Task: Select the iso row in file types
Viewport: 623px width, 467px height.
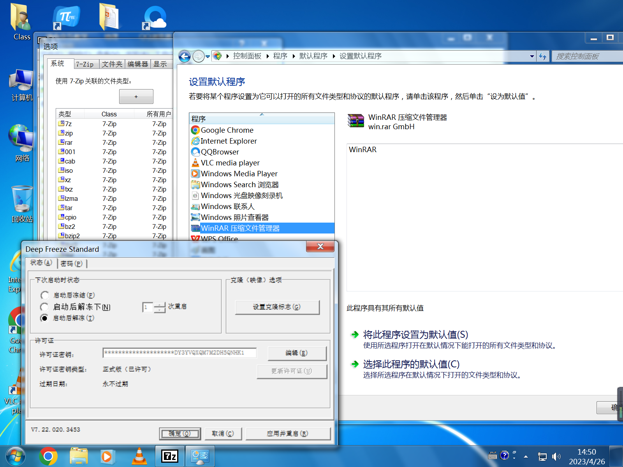Action: tap(114, 170)
